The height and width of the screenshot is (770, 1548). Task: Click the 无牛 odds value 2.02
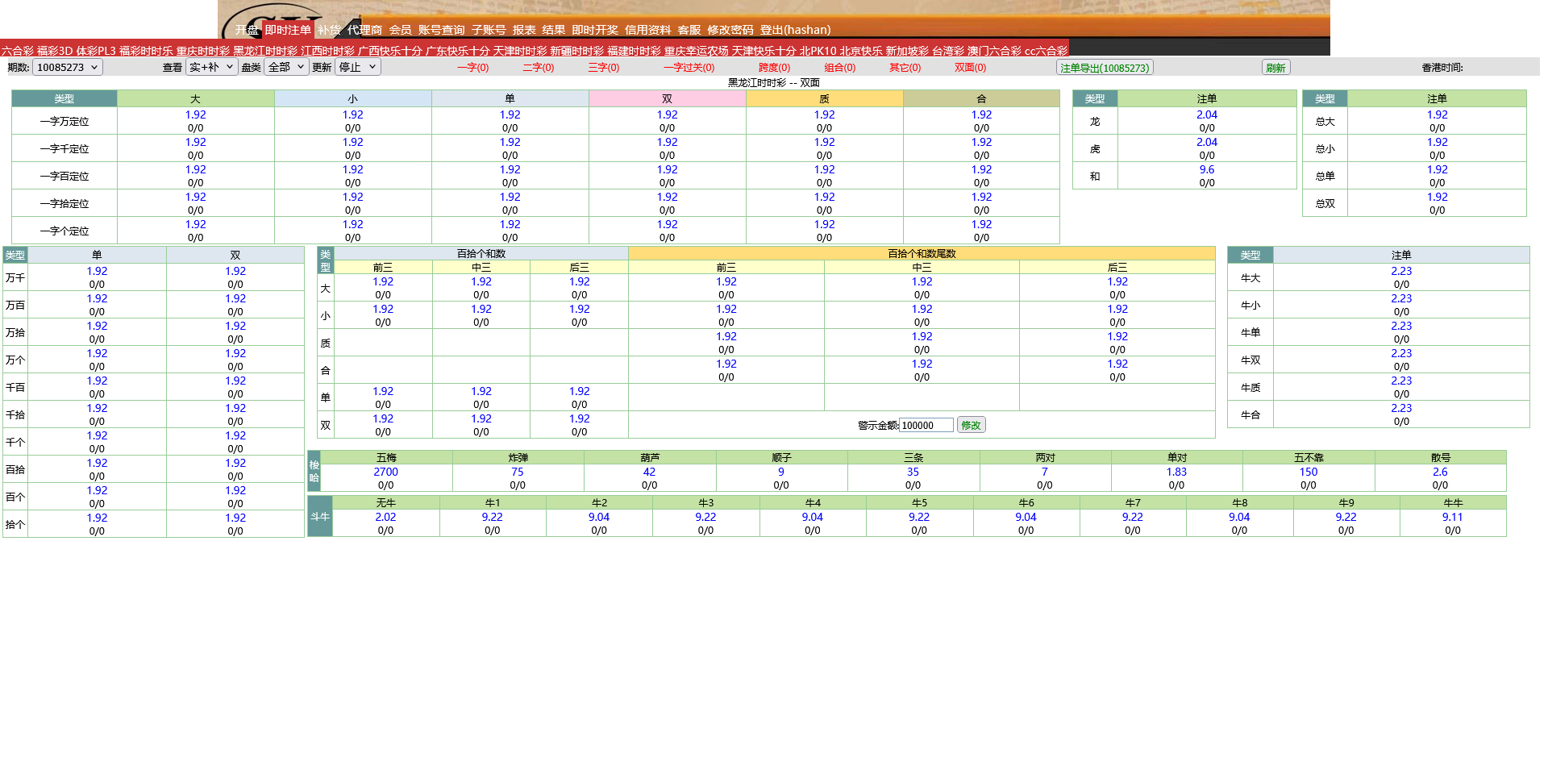click(x=385, y=517)
